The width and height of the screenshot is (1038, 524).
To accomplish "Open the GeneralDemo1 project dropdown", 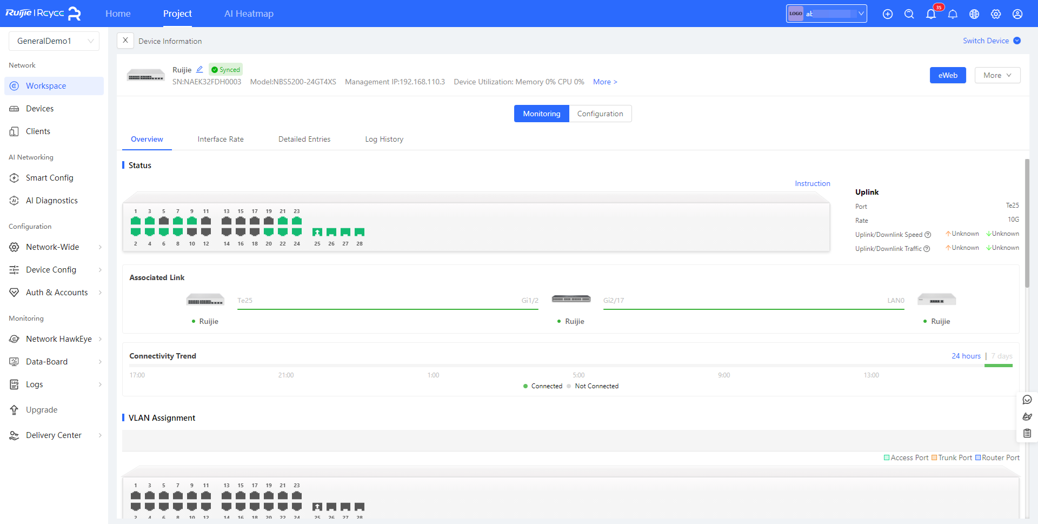I will pyautogui.click(x=54, y=41).
